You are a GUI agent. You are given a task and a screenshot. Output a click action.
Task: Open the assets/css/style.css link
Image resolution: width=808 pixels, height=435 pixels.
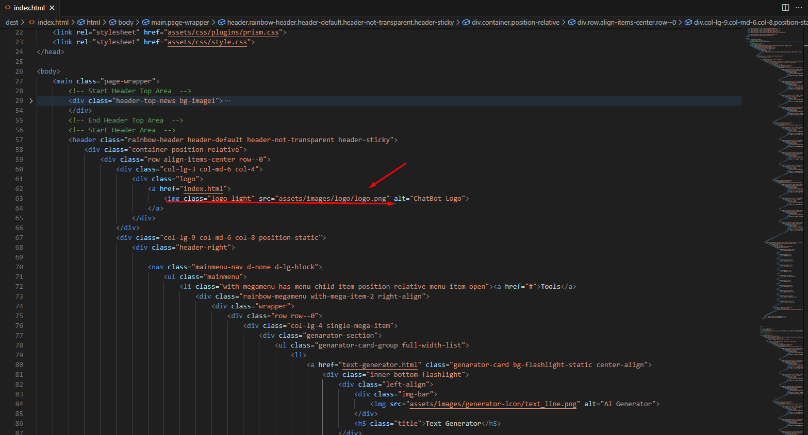(x=207, y=42)
